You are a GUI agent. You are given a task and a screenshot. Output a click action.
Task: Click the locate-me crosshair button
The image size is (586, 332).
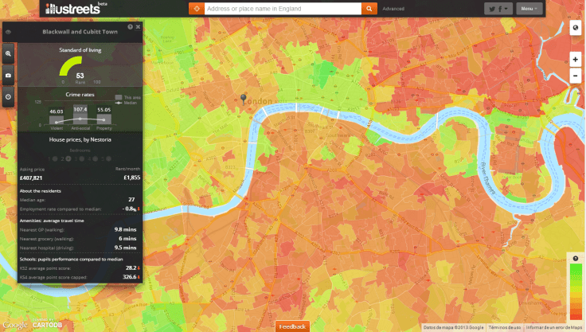(196, 9)
